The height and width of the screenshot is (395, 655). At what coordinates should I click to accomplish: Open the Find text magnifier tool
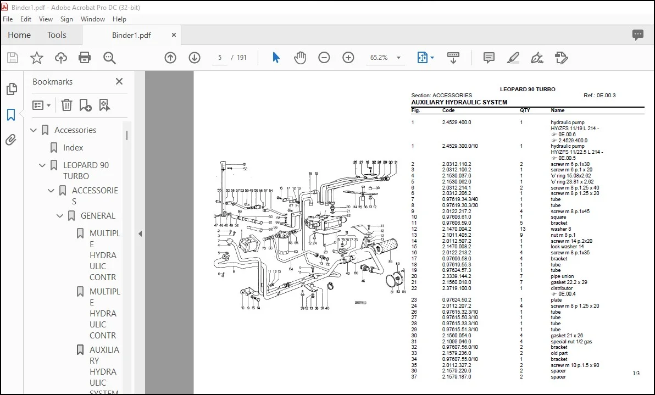click(x=109, y=58)
